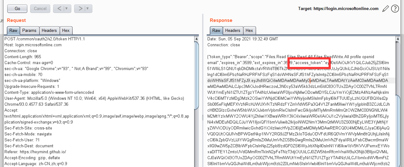The width and height of the screenshot is (404, 167).
Task: Click the Upgrade-Insecure-Requests: 1 header
Action: 32,86
